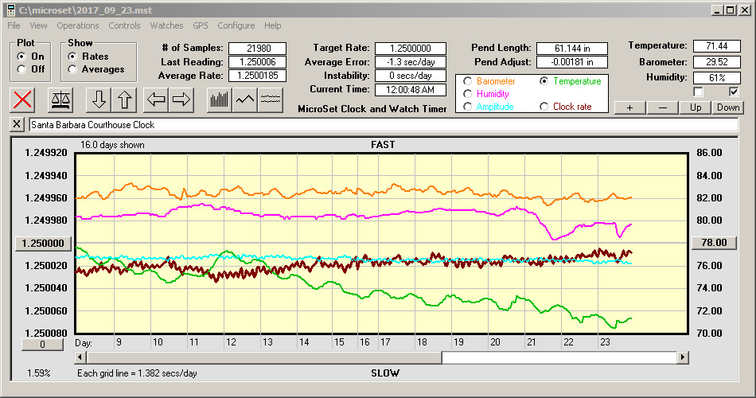The width and height of the screenshot is (756, 398).
Task: Click the application icon in title bar
Action: 10,10
